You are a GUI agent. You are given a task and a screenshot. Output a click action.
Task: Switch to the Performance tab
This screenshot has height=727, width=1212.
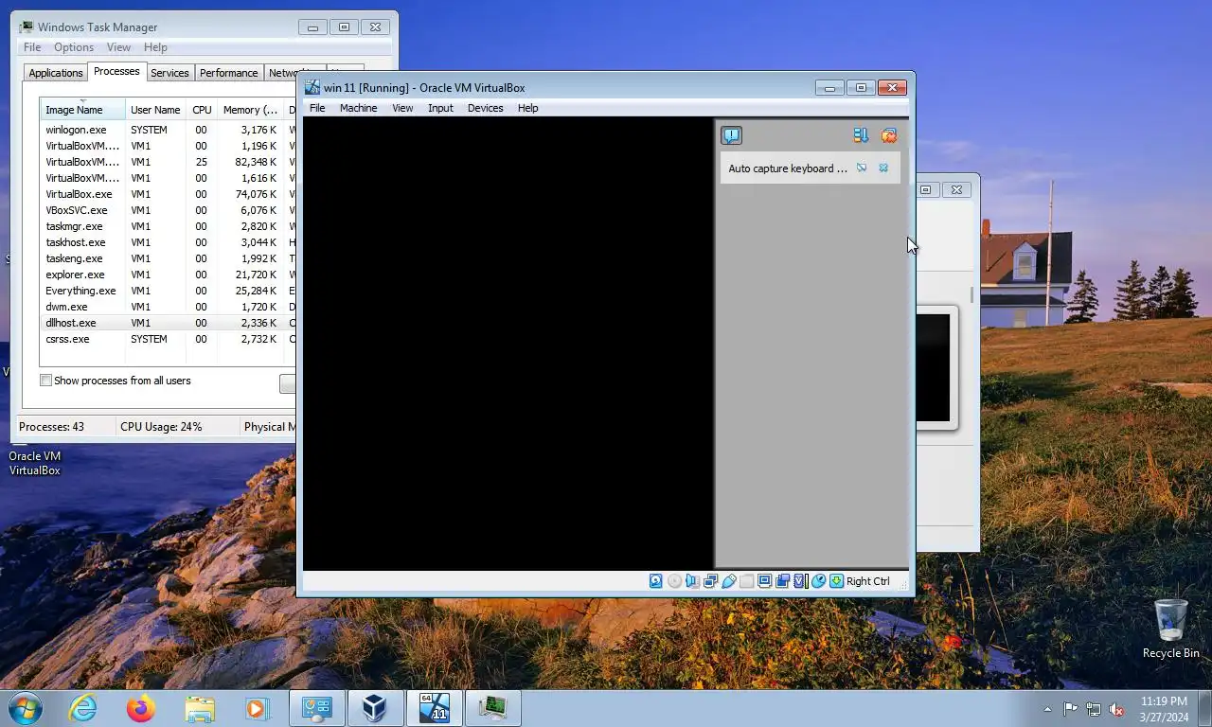click(228, 73)
